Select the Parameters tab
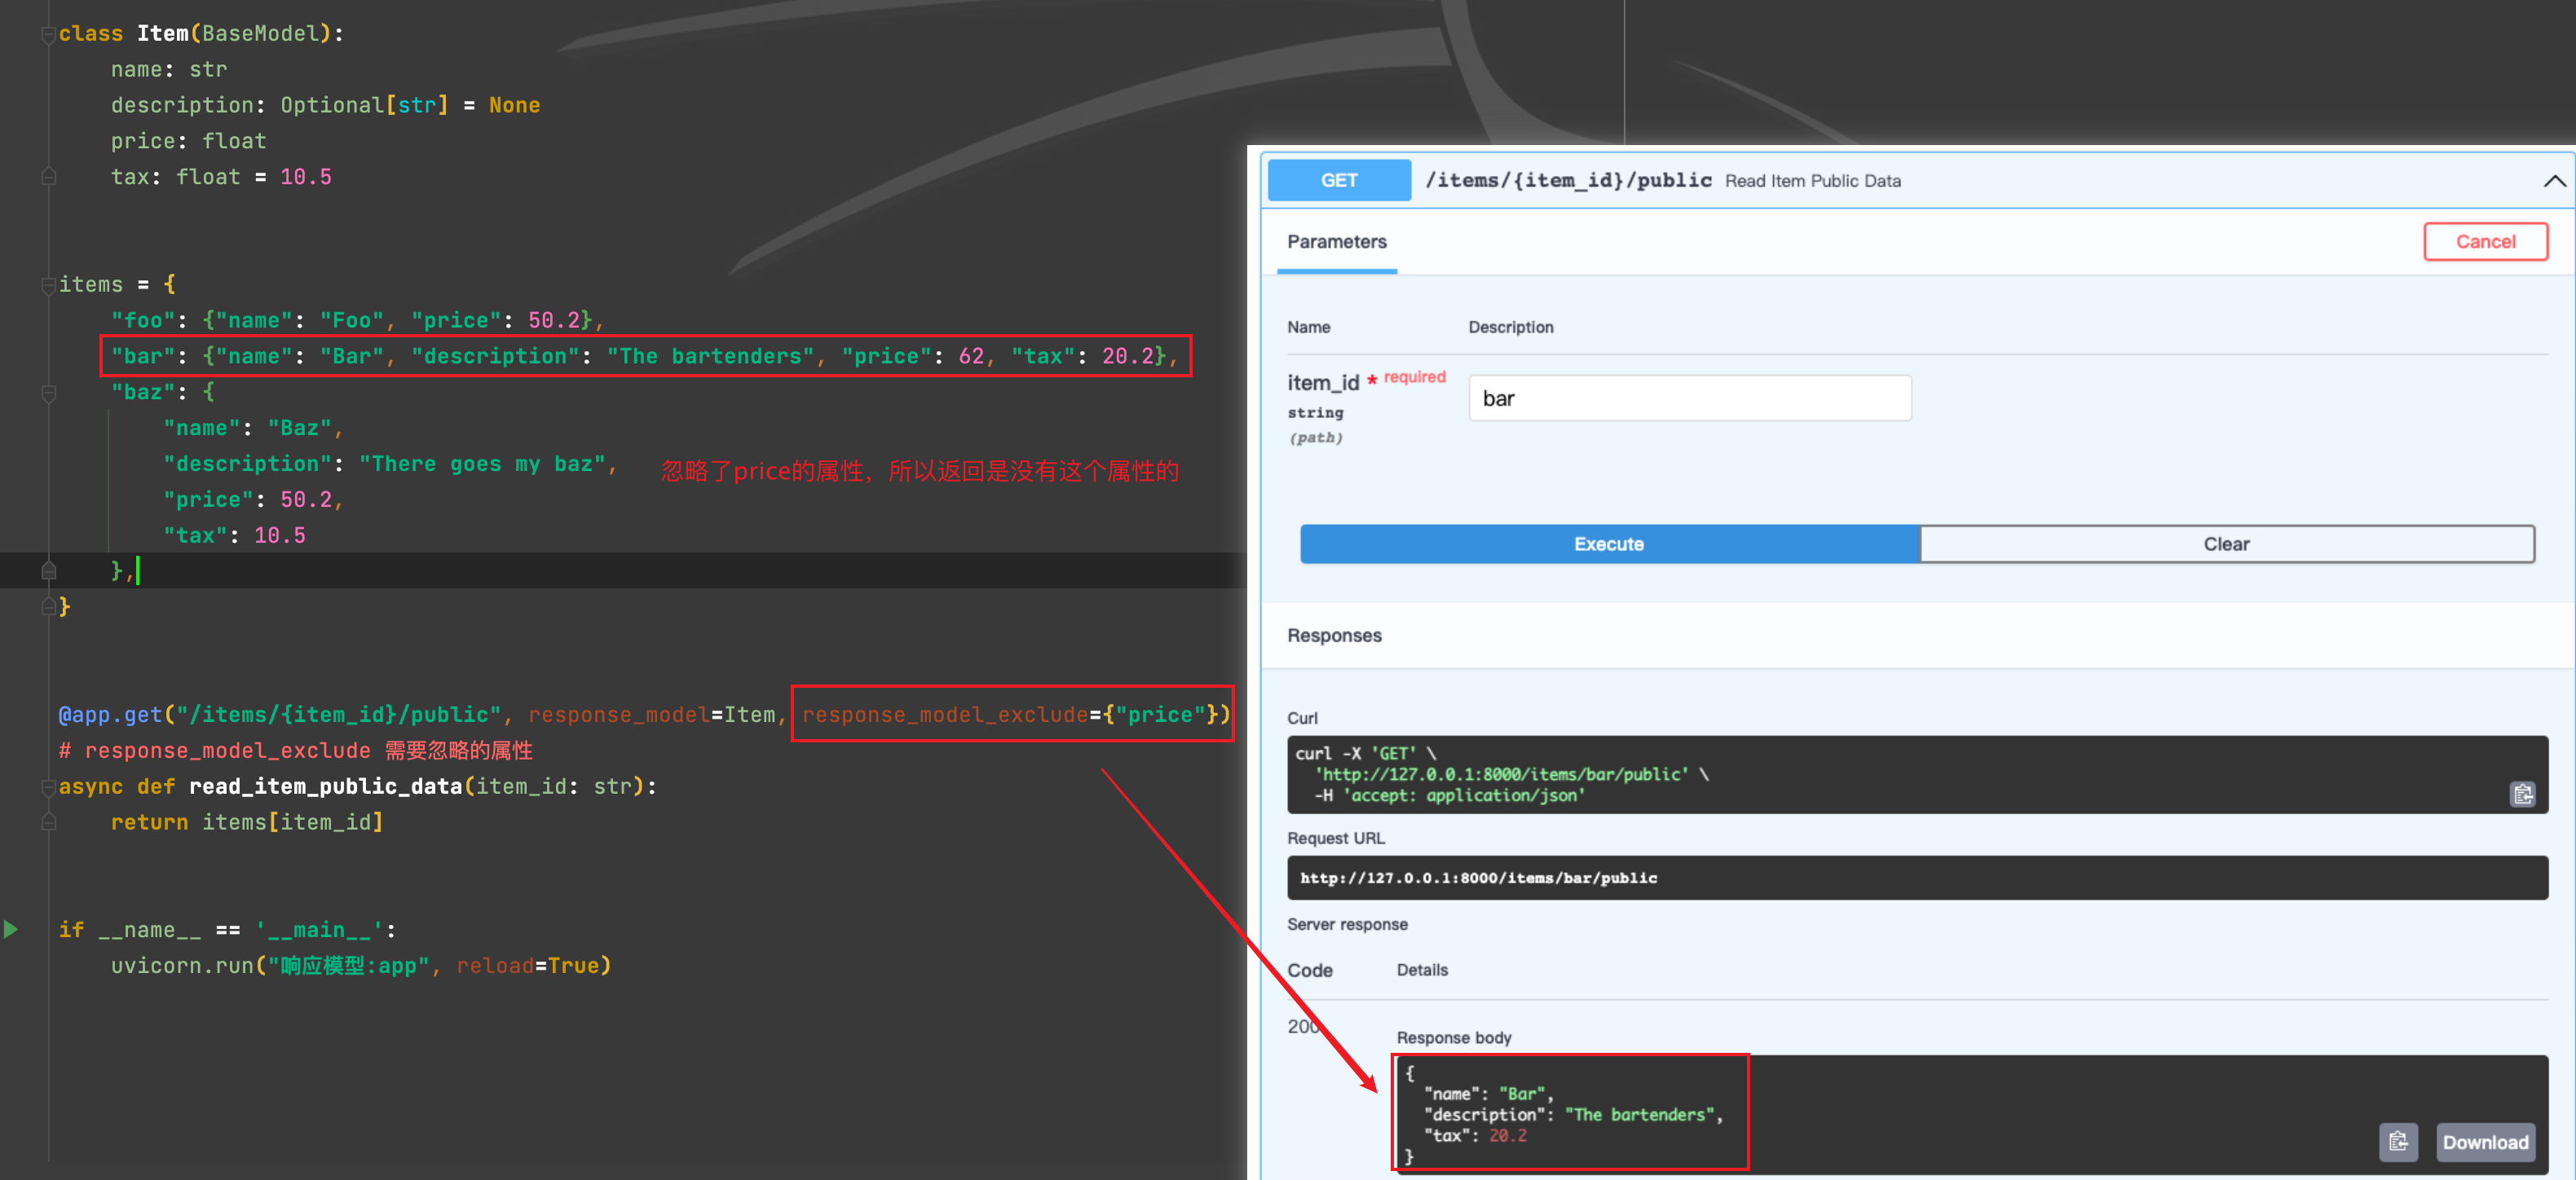The width and height of the screenshot is (2576, 1180). [1336, 242]
